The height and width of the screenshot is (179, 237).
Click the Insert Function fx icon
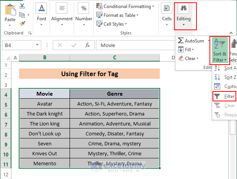pyautogui.click(x=88, y=45)
